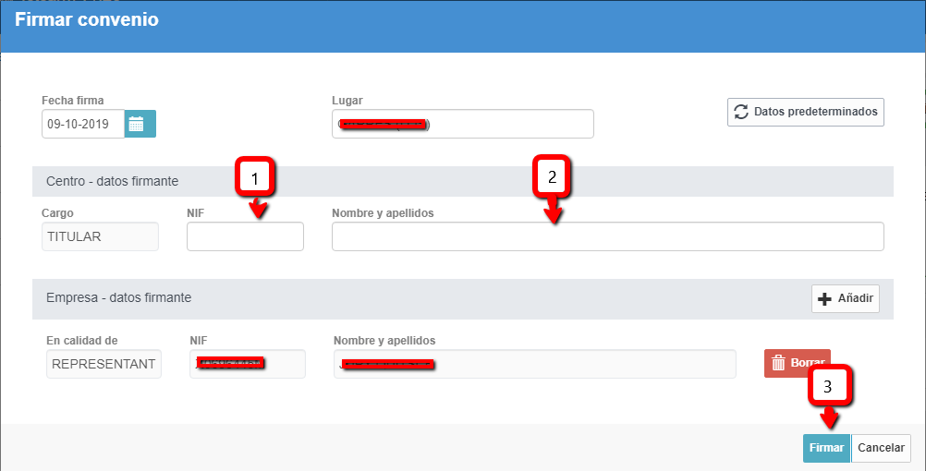Click the trash icon on Borrar

pos(778,363)
